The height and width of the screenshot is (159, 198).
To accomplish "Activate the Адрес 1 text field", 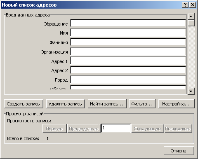I will click(x=128, y=61).
